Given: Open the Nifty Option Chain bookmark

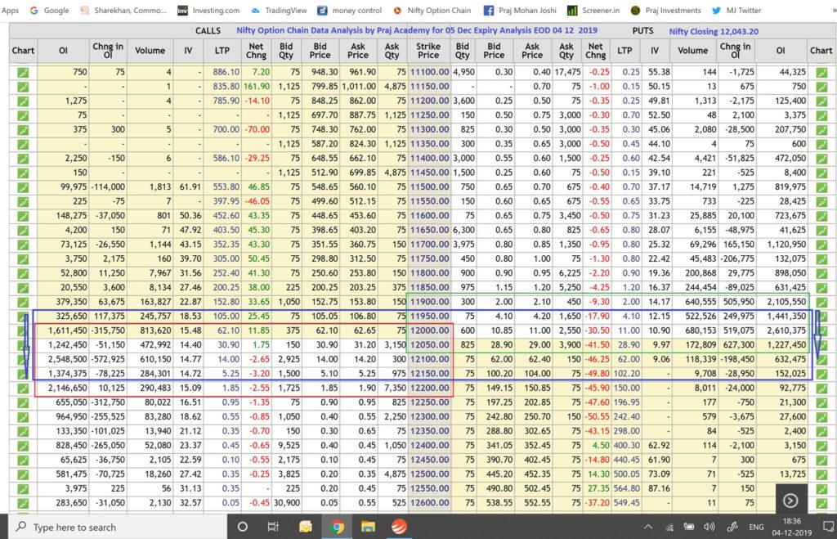Looking at the screenshot, I should (438, 11).
